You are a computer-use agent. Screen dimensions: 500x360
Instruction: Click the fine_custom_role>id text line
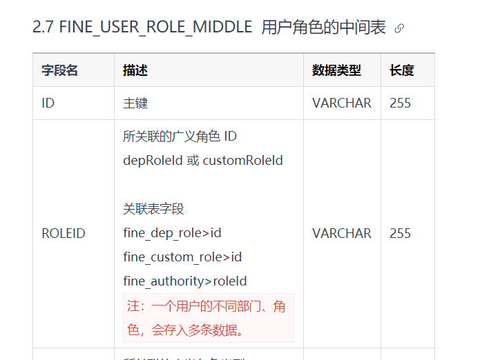pos(182,257)
